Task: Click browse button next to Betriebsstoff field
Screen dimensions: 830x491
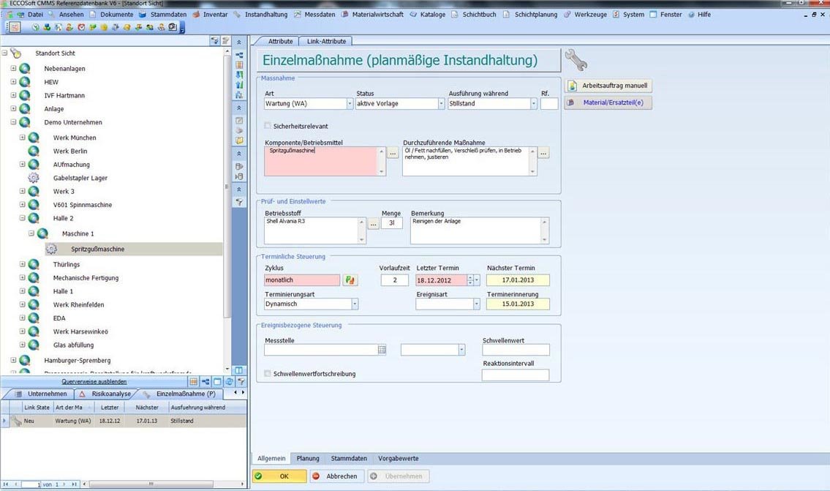Action: 373,224
